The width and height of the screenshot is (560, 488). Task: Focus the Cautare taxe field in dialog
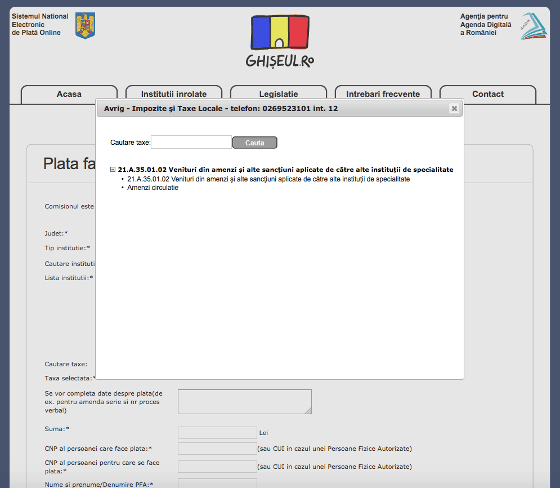191,143
